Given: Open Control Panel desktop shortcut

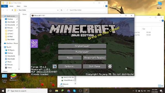Looking at the screenshot, I should click(x=4, y=78).
